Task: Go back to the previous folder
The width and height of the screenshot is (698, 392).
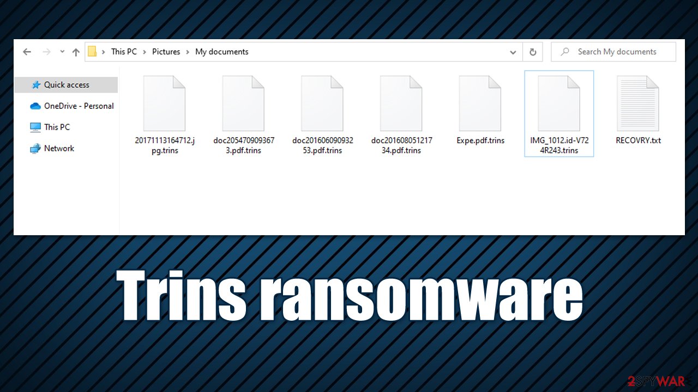Action: (27, 51)
